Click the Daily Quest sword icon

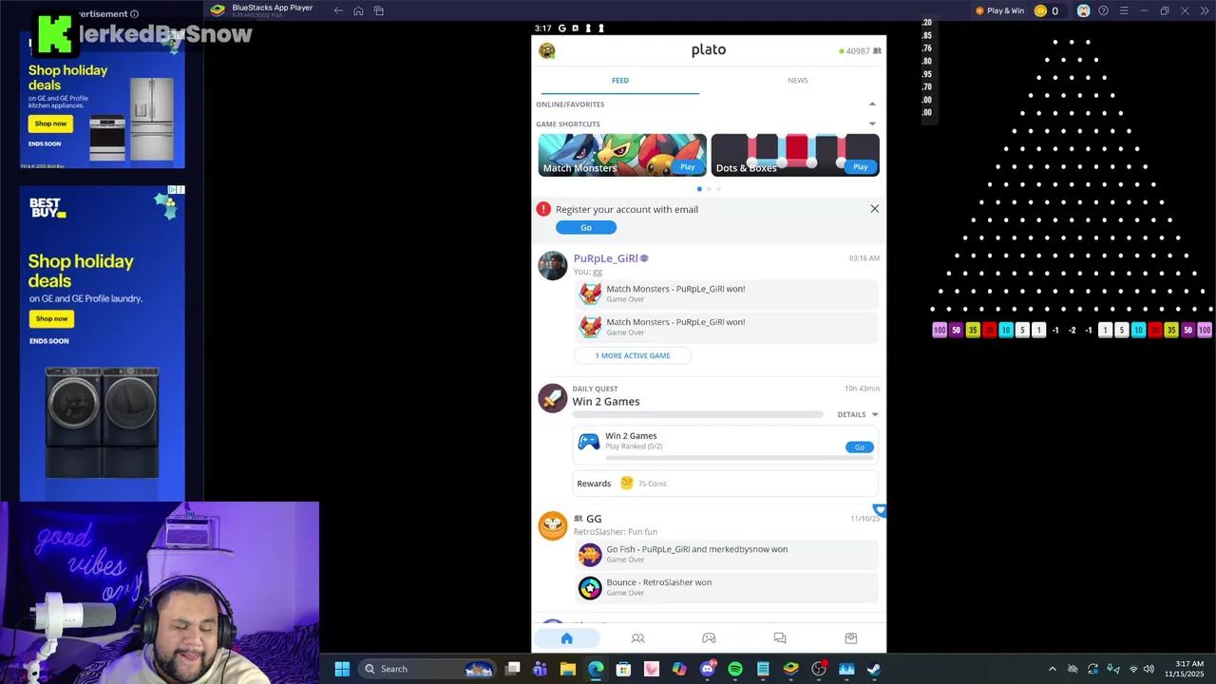(x=552, y=398)
